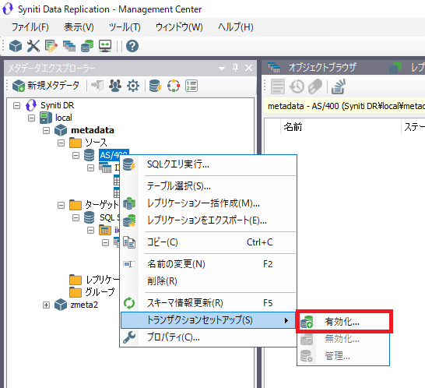This screenshot has width=425, height=388.
Task: Click the gear settings icon in explorer toolbar
Action: tap(133, 86)
